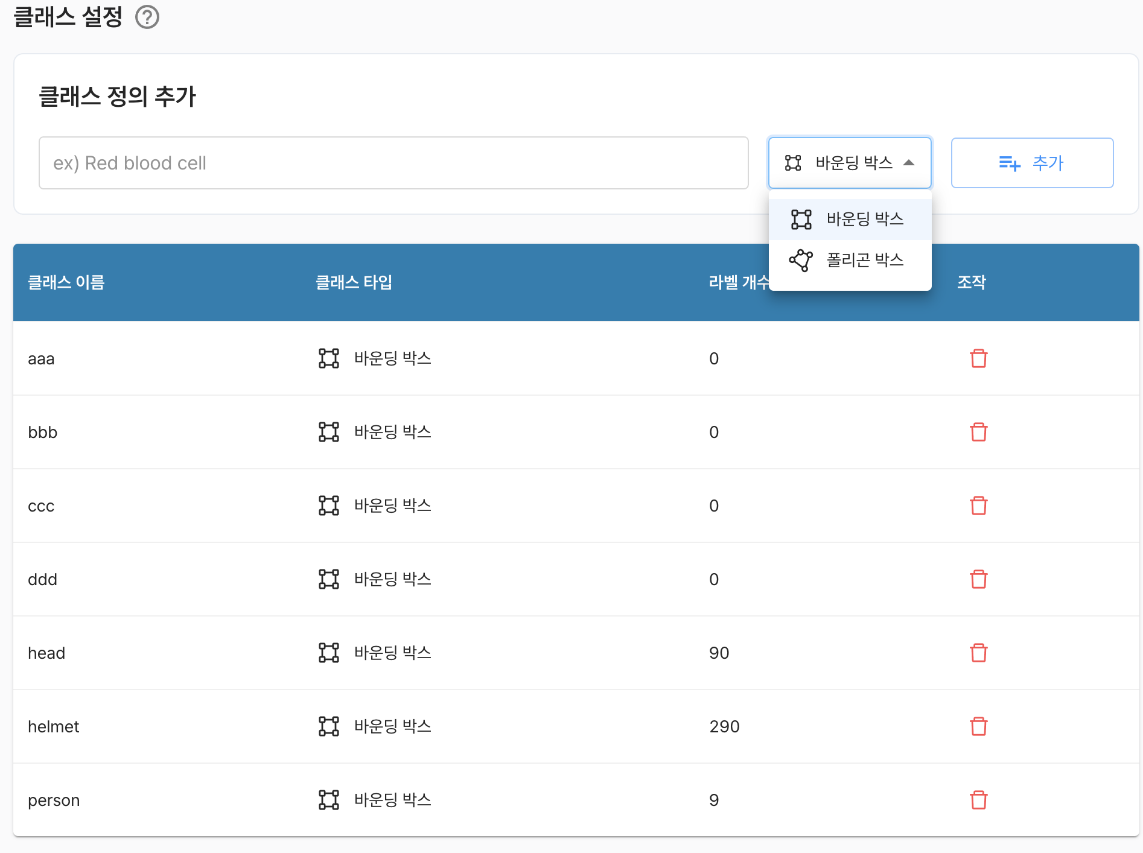
Task: Click the class name helmet
Action: tap(53, 726)
